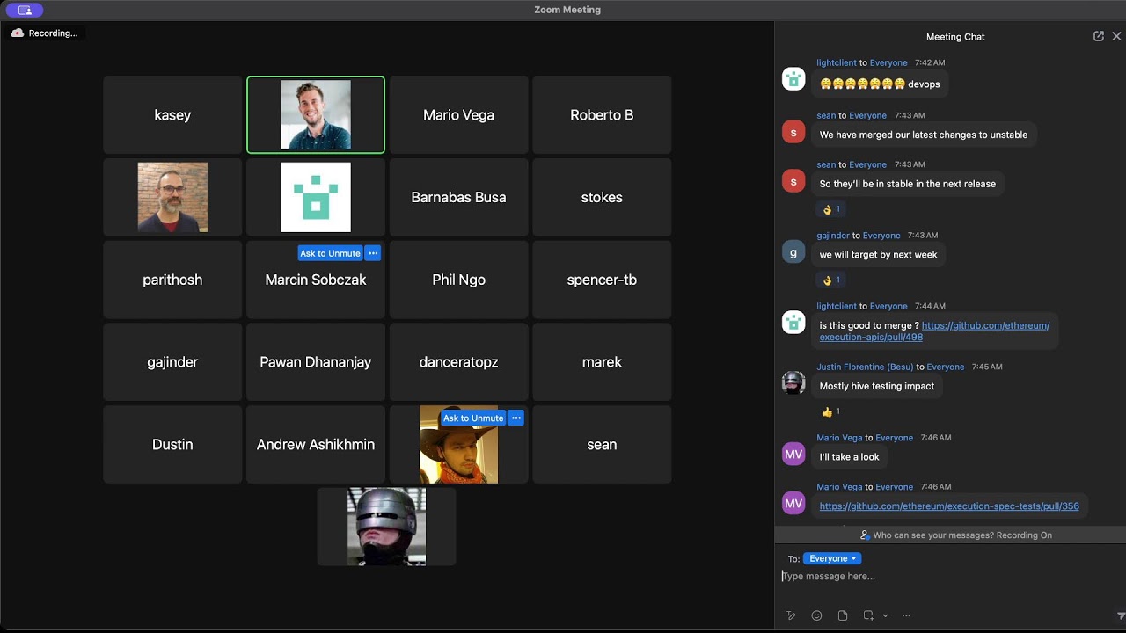Click gajinder's avatar in chat
The image size is (1126, 633).
793,252
